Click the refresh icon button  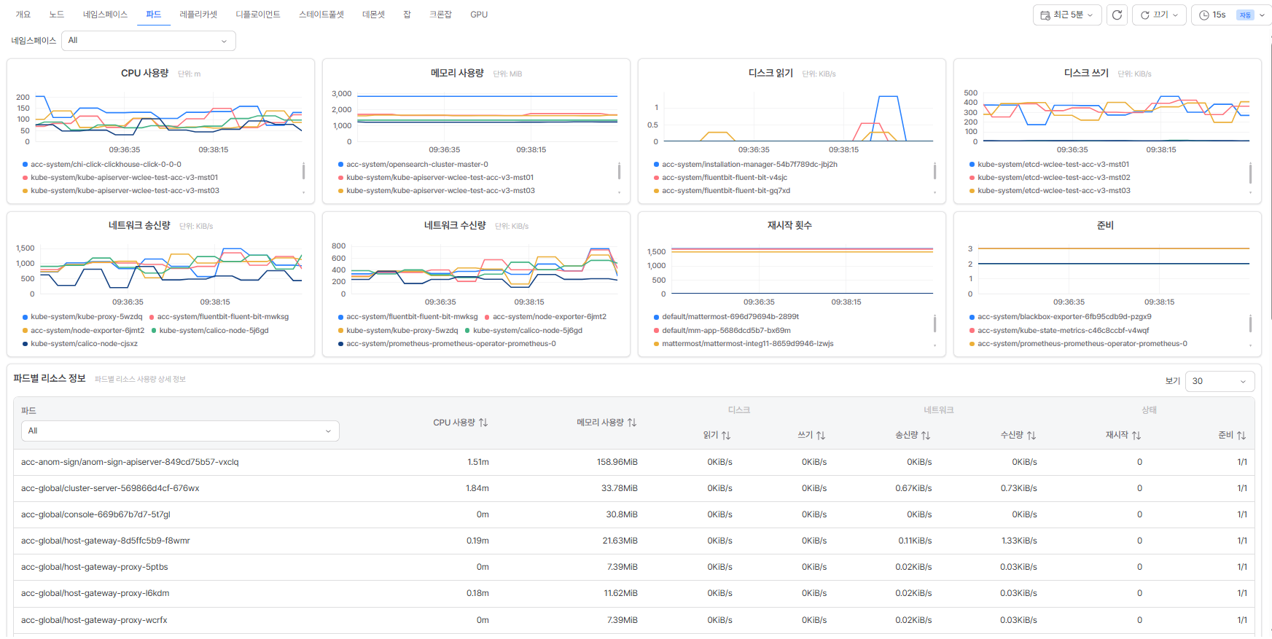coord(1117,15)
